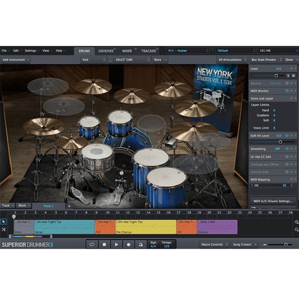
Task: Open the Voice and Layer menu icon
Action: click(x=292, y=98)
